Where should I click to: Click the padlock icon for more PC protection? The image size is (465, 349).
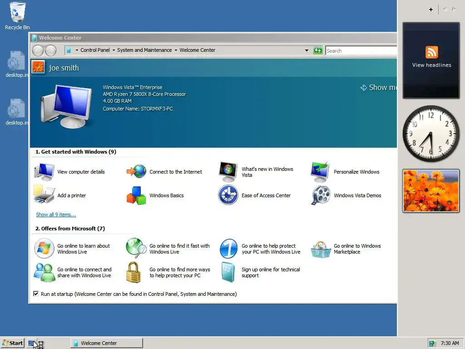pyautogui.click(x=133, y=272)
